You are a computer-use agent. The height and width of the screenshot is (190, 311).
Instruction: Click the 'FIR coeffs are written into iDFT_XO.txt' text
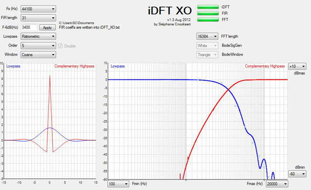tap(89, 27)
